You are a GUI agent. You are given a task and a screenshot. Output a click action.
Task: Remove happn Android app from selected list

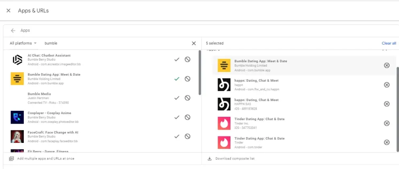(x=387, y=85)
